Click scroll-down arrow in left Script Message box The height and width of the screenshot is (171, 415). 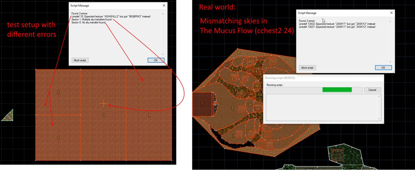163,54
